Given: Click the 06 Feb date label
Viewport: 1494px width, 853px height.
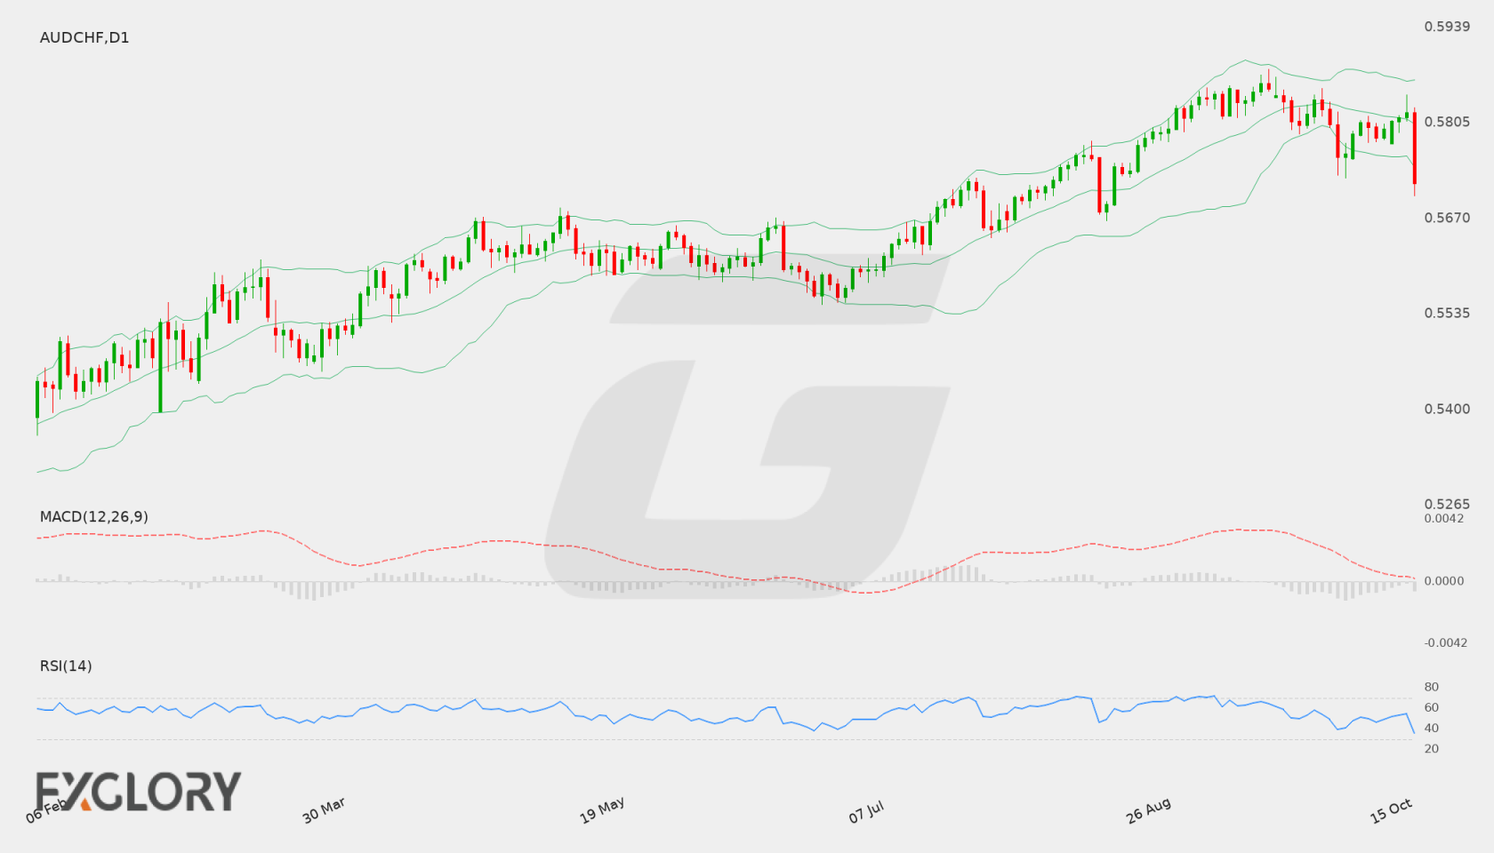Looking at the screenshot, I should pyautogui.click(x=46, y=810).
